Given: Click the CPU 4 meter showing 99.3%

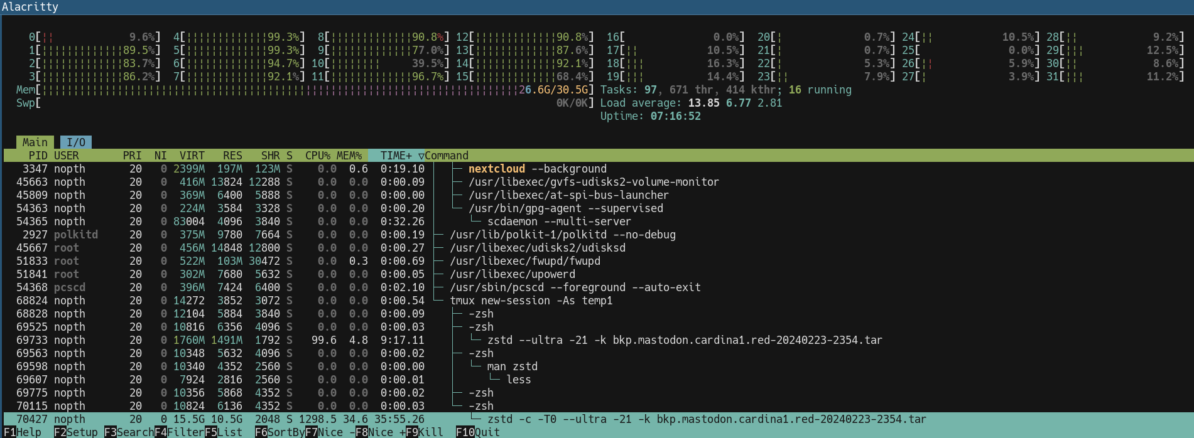Looking at the screenshot, I should point(239,37).
